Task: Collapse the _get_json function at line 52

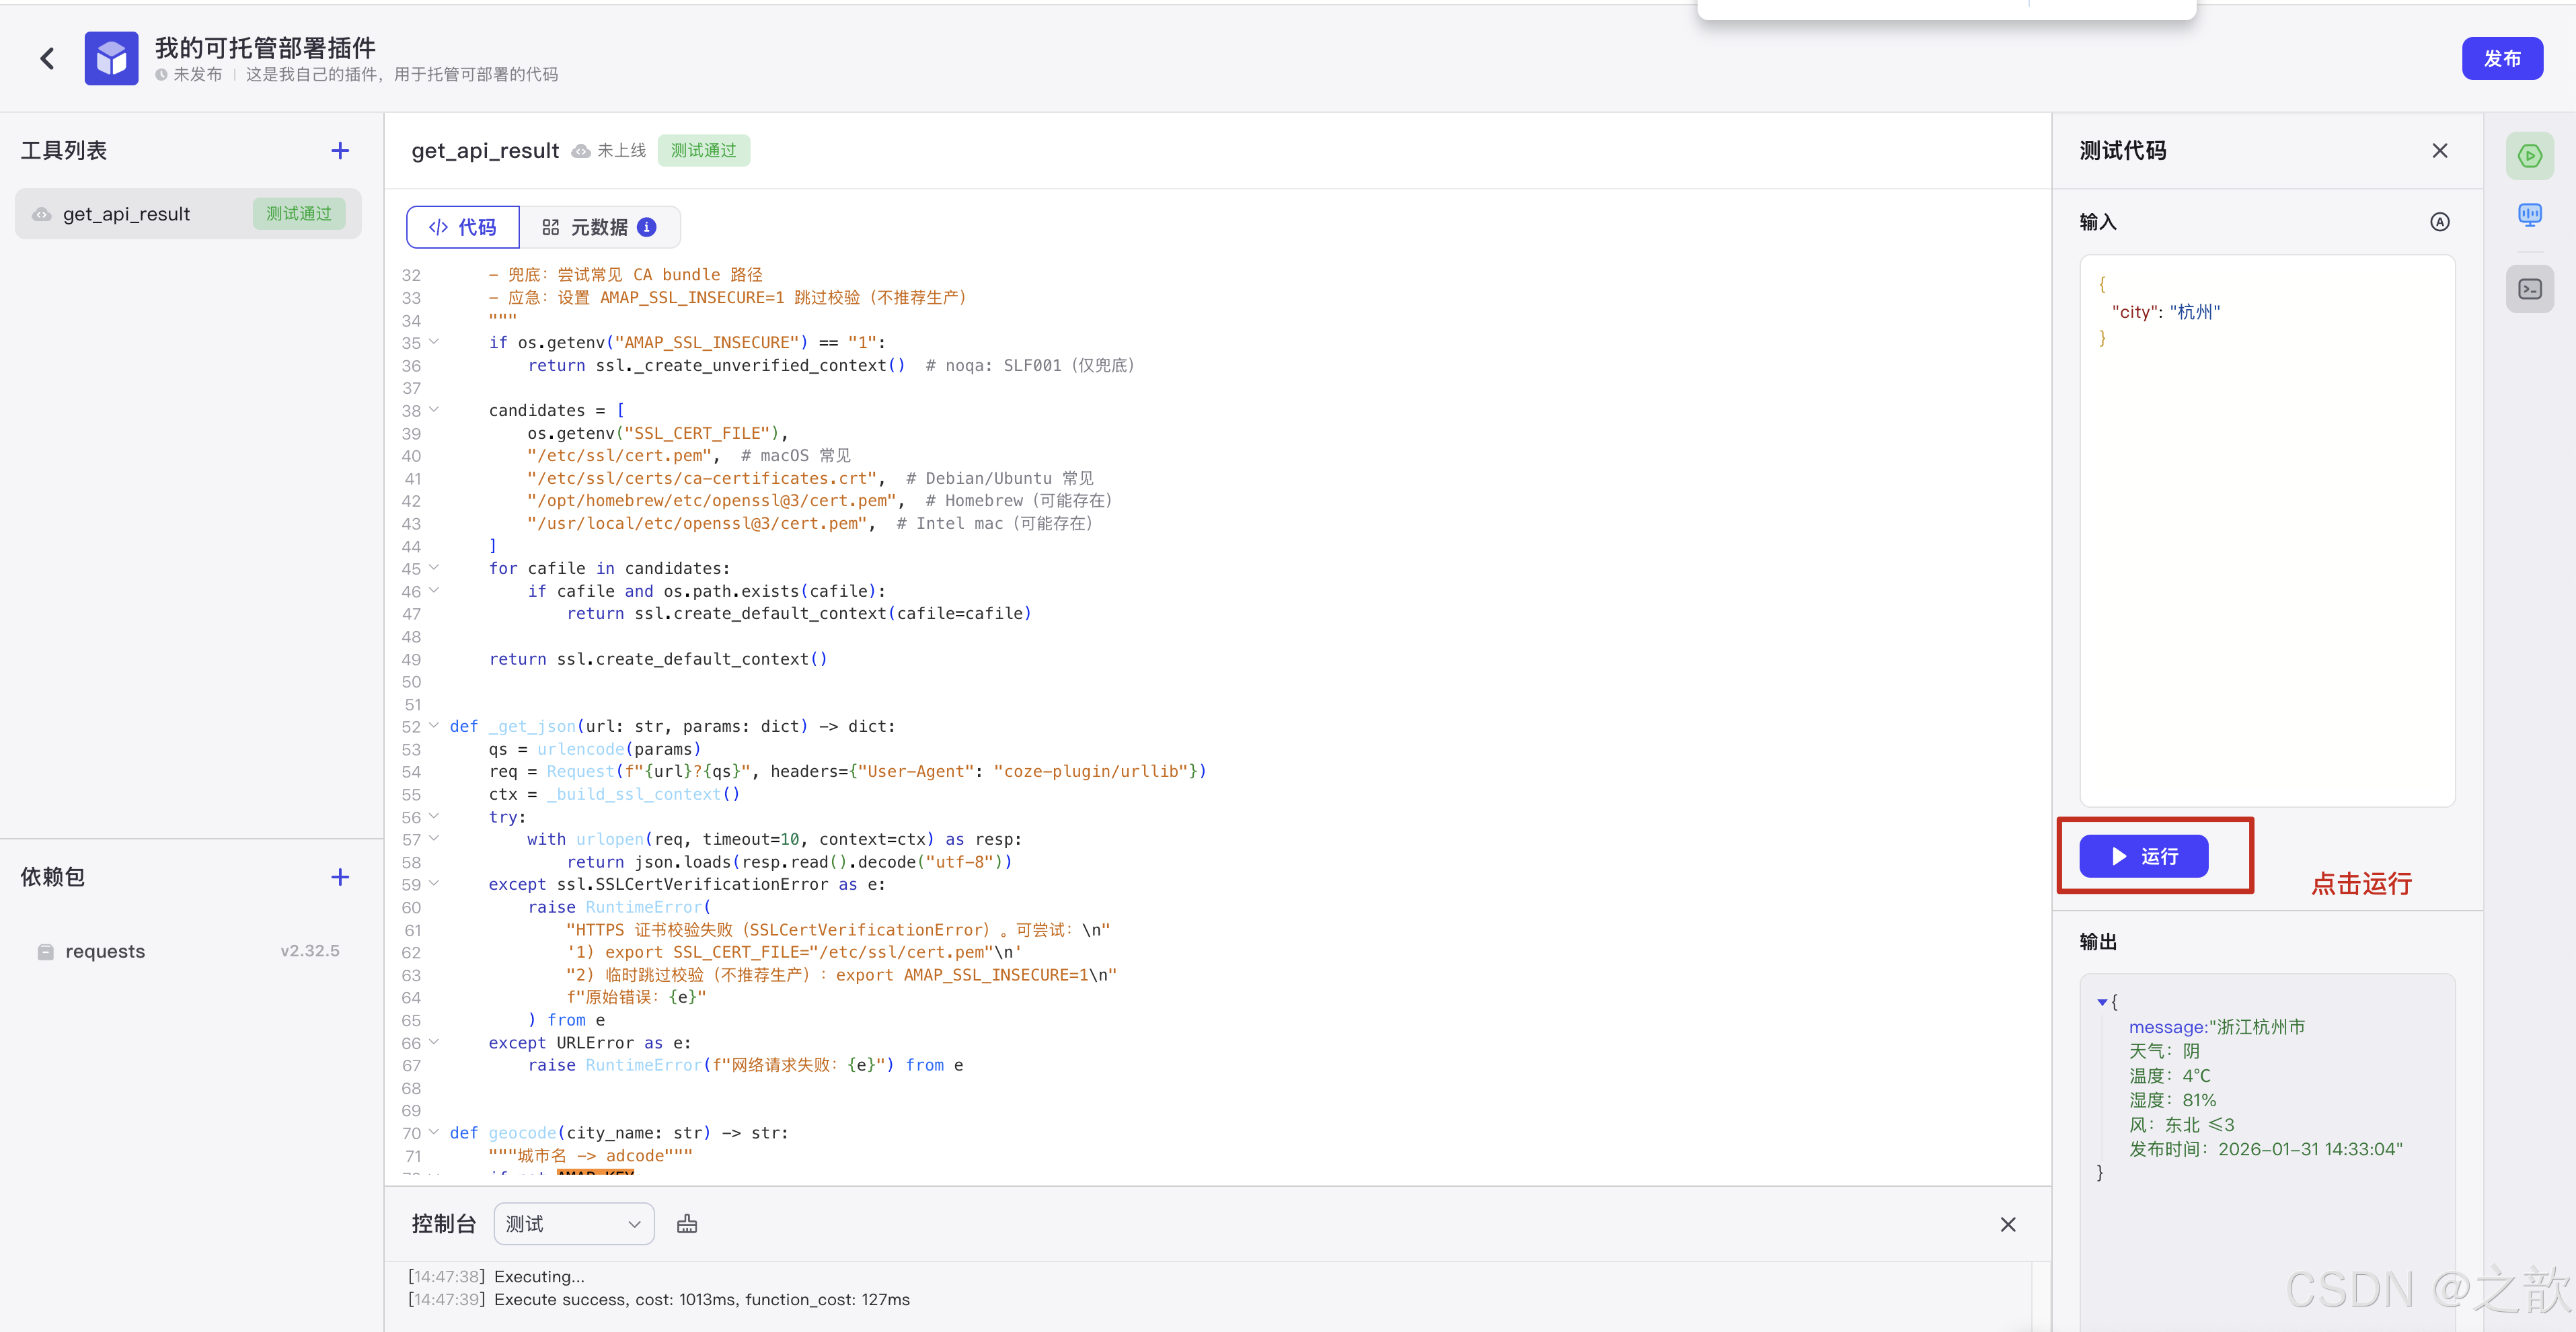Action: coord(434,725)
